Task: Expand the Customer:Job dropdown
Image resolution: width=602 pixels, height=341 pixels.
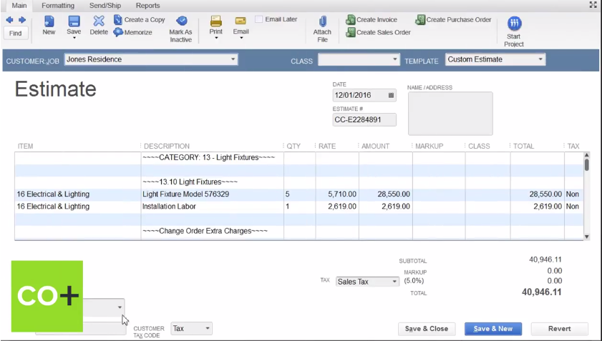Action: pyautogui.click(x=233, y=60)
